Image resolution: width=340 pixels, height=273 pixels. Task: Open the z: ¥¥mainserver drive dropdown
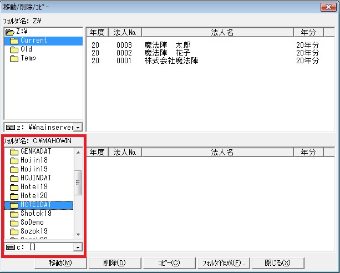(x=78, y=128)
